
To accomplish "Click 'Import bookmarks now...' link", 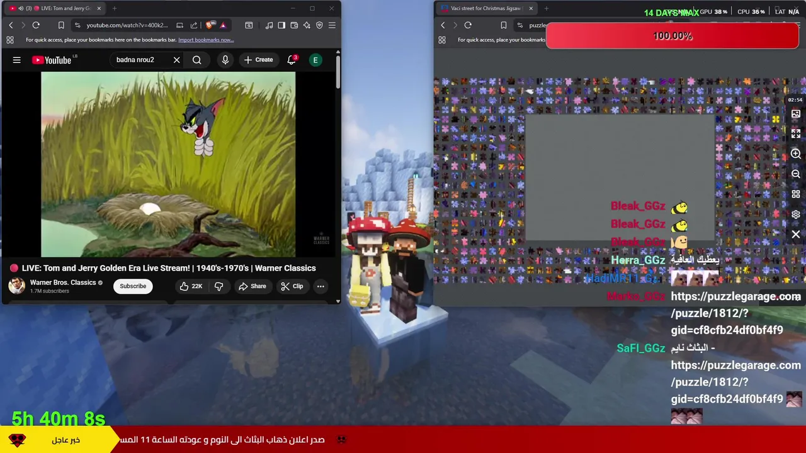I will (x=206, y=40).
